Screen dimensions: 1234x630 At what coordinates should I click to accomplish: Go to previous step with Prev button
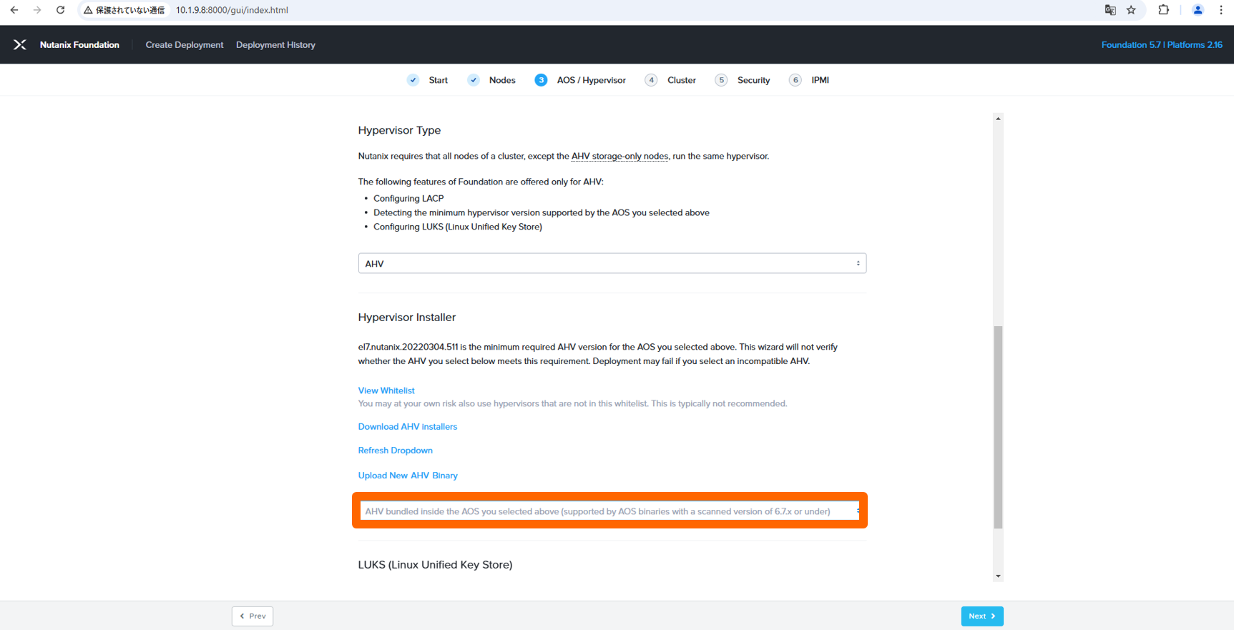click(x=253, y=616)
